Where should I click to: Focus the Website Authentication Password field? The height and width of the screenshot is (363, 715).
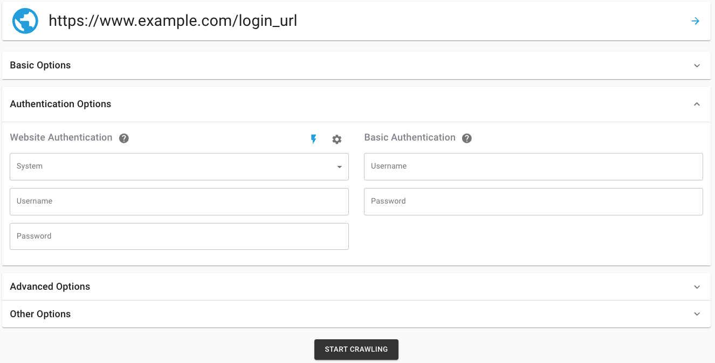pos(179,237)
